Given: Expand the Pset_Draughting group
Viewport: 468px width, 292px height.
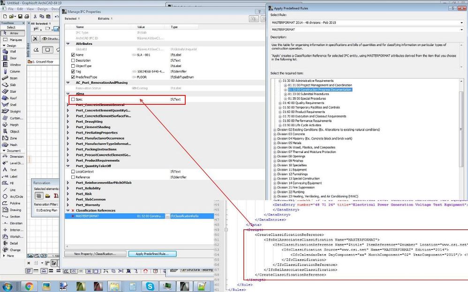Looking at the screenshot, I should click(68, 122).
